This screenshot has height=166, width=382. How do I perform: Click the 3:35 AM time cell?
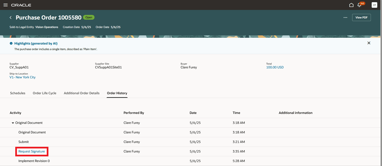click(239, 151)
